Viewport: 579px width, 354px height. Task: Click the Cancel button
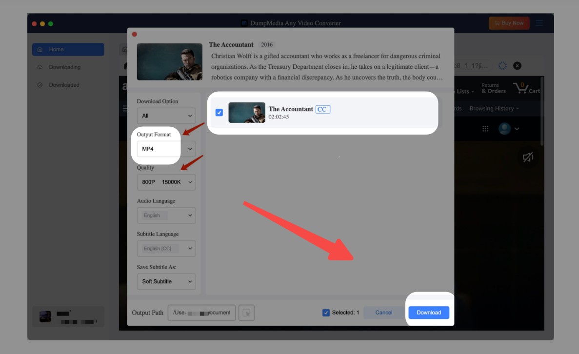[x=384, y=312]
